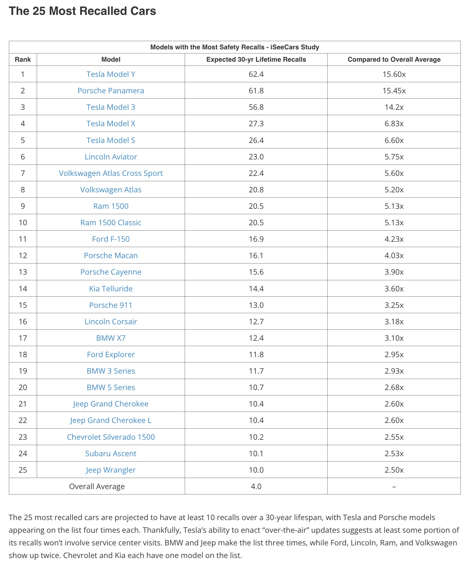Open Volkswagen Atlas Cross Sport link
The width and height of the screenshot is (469, 565).
[111, 173]
